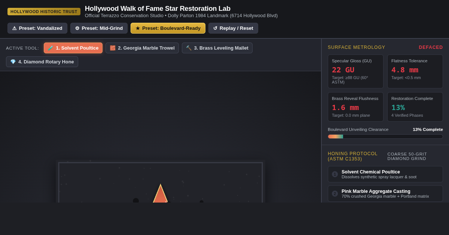Click Coarse 50-Grit Diamond Grind label
Screen dimensions: 449x235
pyautogui.click(x=407, y=156)
